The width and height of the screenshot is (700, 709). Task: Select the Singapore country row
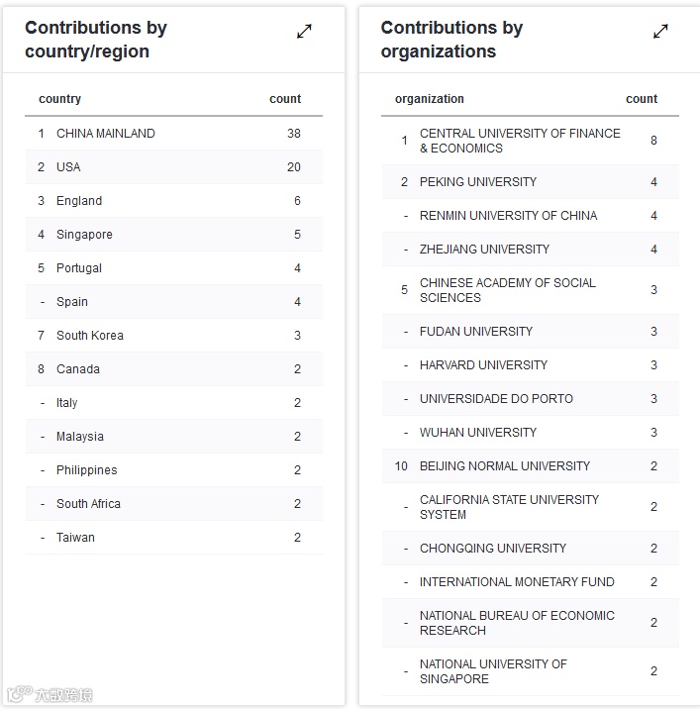point(84,235)
